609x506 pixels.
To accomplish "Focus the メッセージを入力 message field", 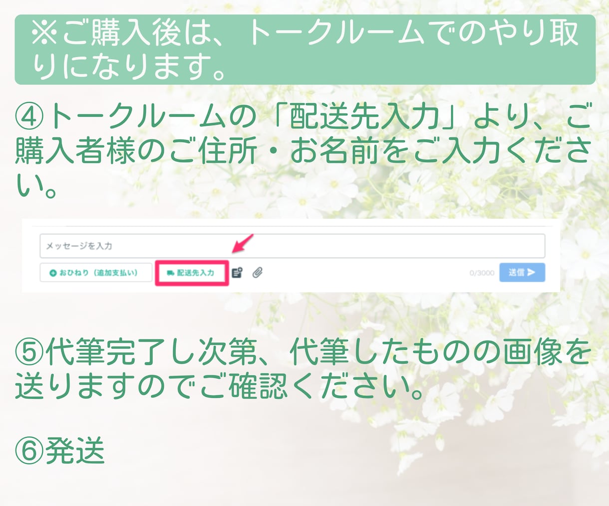I will pos(292,246).
